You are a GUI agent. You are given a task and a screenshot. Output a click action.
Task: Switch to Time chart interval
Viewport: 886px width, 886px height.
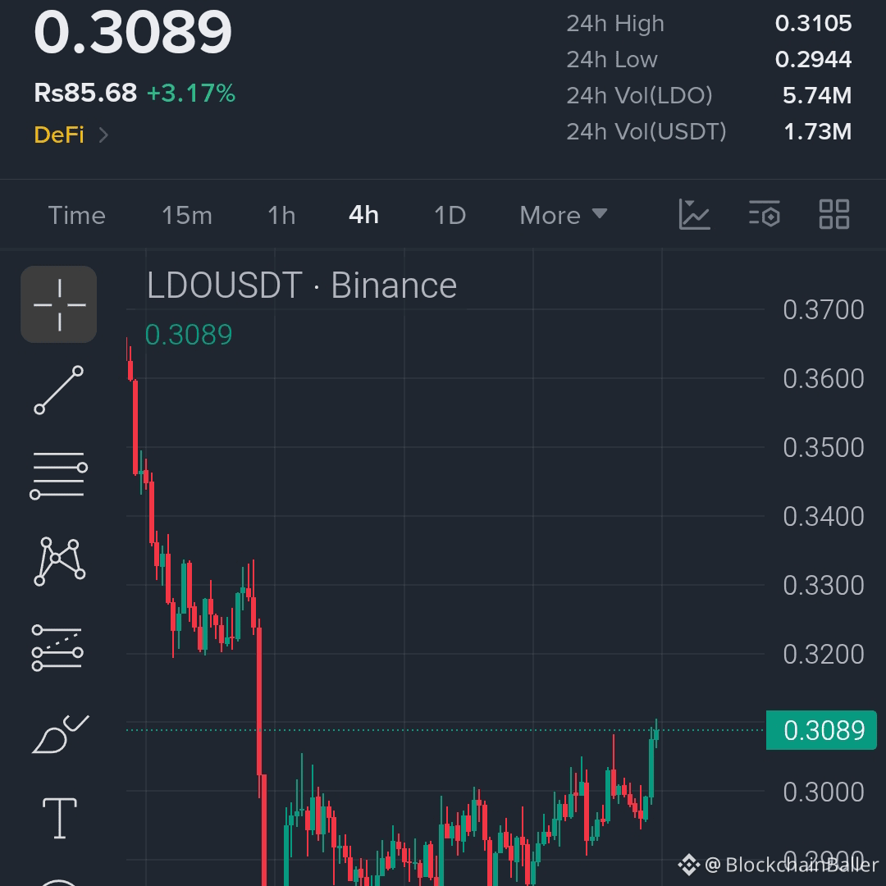[77, 215]
